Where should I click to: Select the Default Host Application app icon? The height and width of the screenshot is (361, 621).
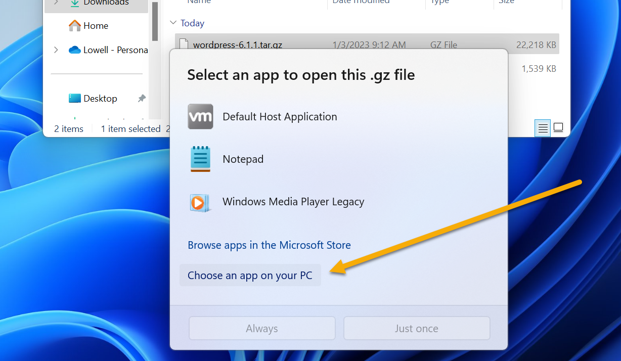(x=200, y=116)
